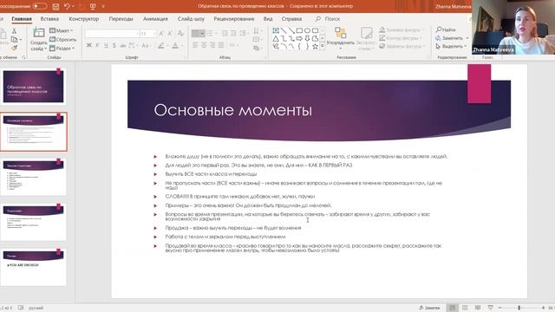555x312 pixels.
Task: Undo the last action
Action: (x=67, y=6)
